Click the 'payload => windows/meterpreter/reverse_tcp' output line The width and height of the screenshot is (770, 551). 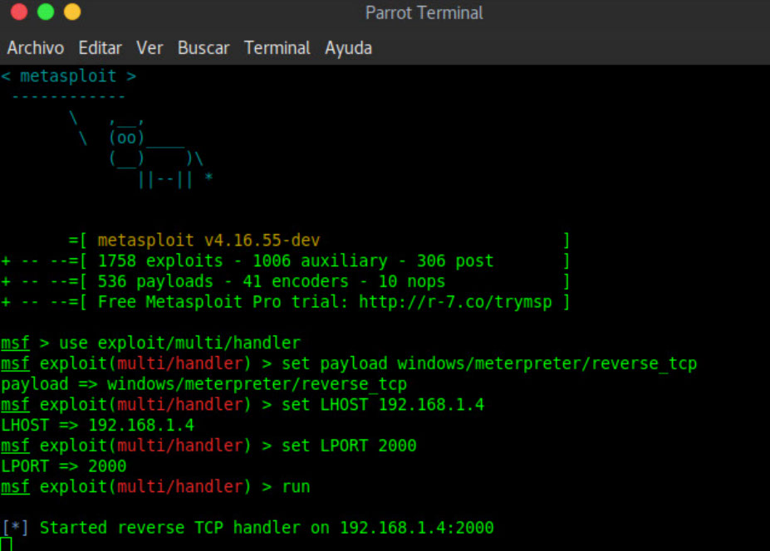(204, 384)
